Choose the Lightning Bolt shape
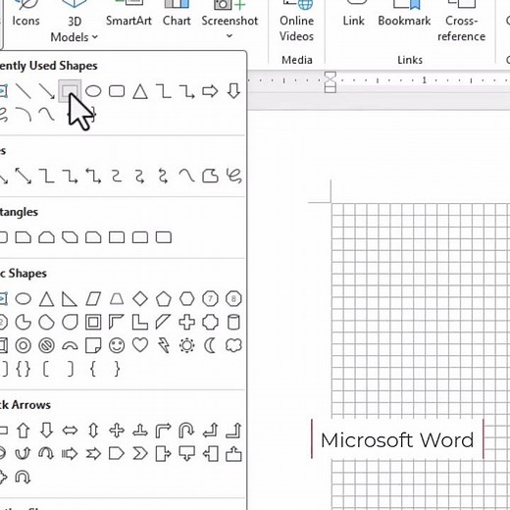This screenshot has height=510, width=510. pos(164,345)
